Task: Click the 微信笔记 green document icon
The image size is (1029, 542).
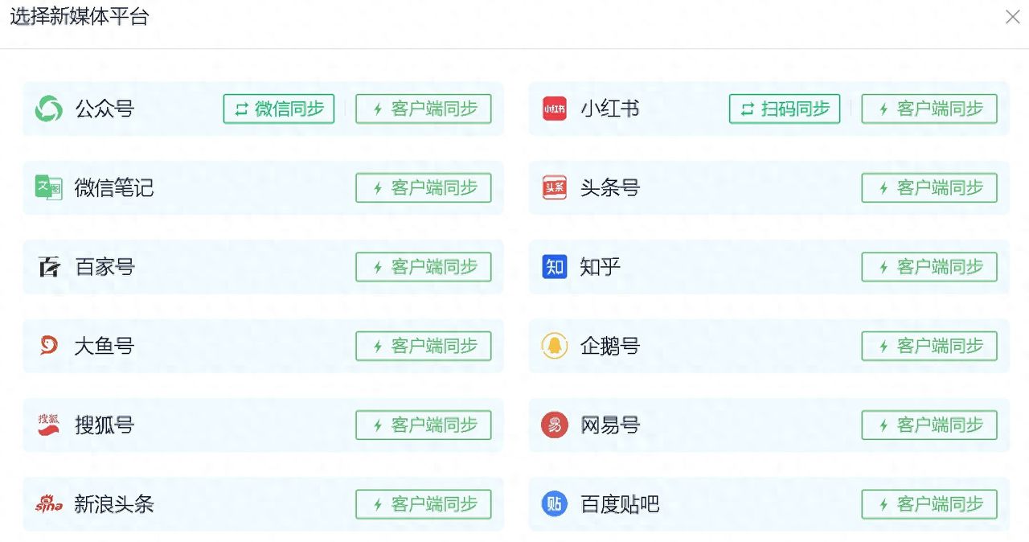Action: pos(49,187)
